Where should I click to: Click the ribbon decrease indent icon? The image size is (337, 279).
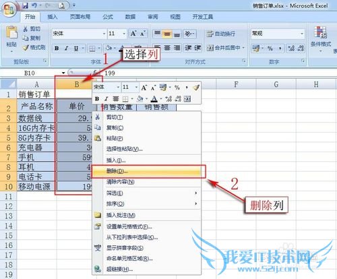pyautogui.click(x=187, y=48)
